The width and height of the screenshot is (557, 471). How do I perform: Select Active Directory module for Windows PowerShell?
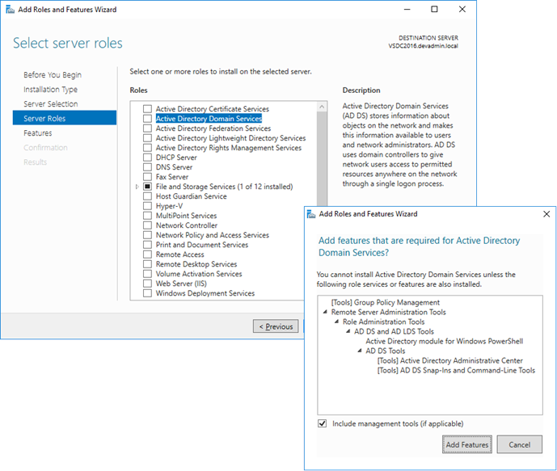[445, 341]
